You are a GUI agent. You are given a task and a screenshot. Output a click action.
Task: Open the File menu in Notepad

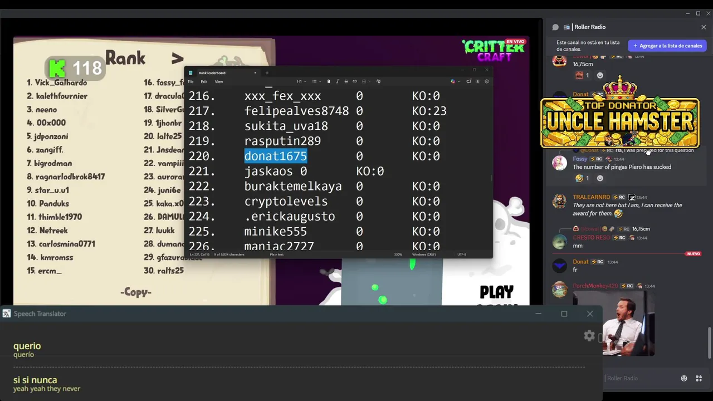191,81
